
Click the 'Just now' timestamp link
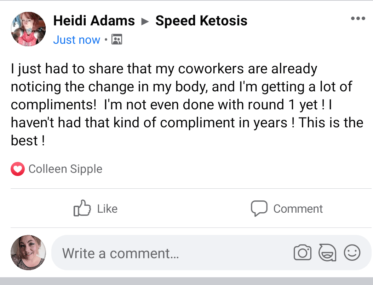pos(76,40)
